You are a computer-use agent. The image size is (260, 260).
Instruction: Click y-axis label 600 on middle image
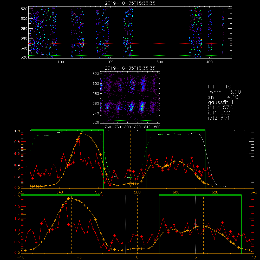(96, 84)
